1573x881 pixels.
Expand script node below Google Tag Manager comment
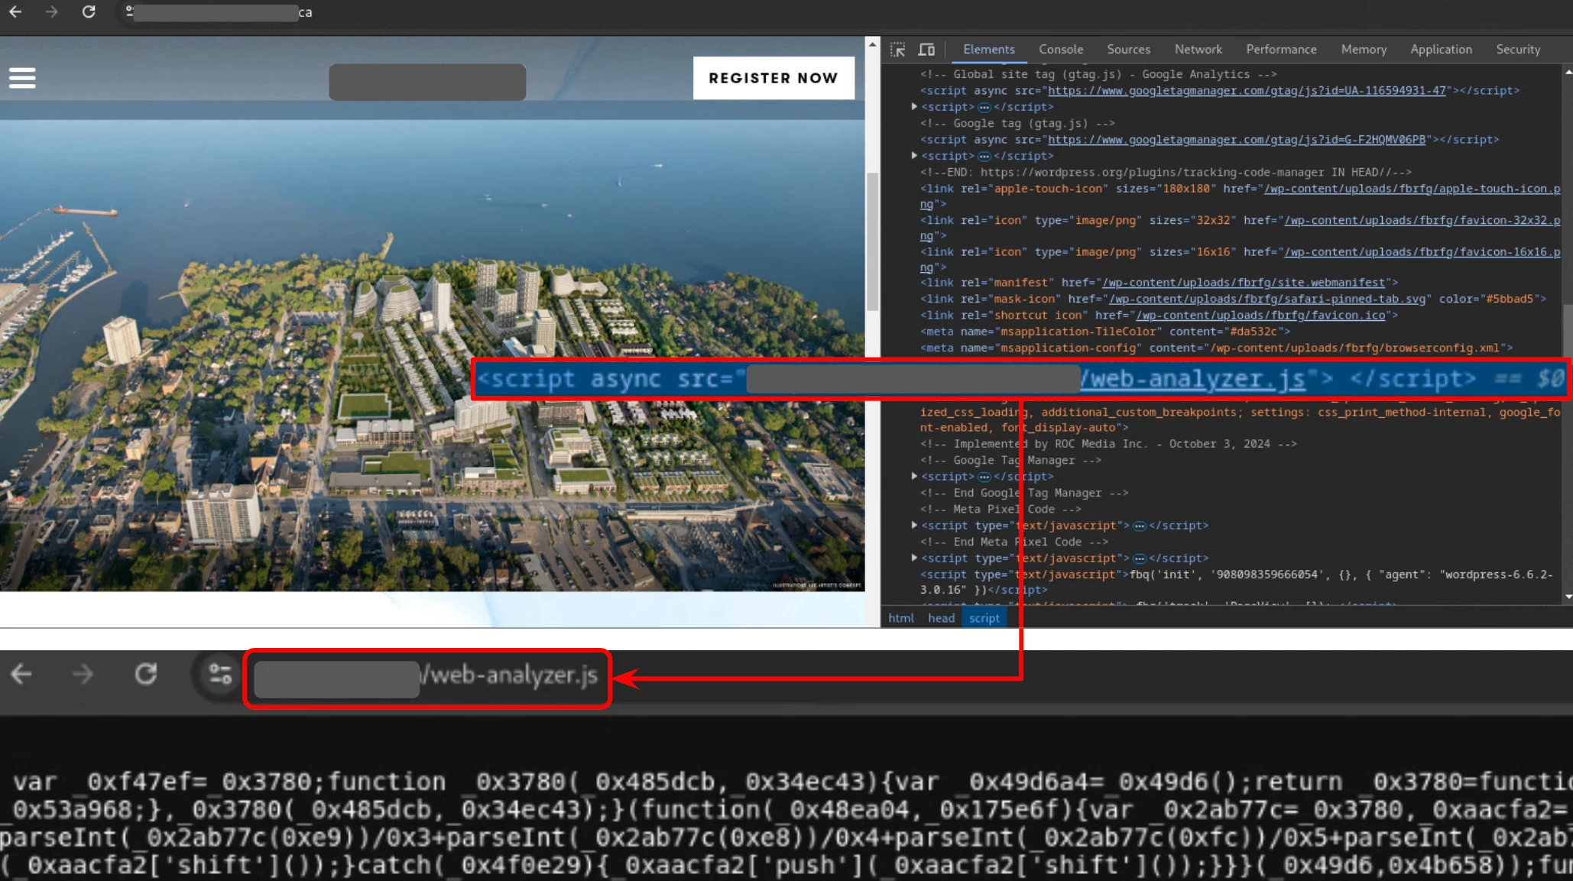tap(914, 477)
